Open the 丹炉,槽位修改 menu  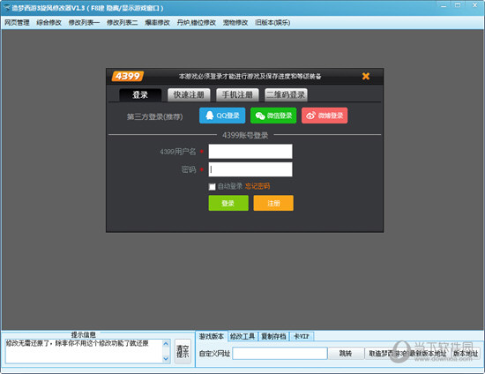[x=197, y=23]
